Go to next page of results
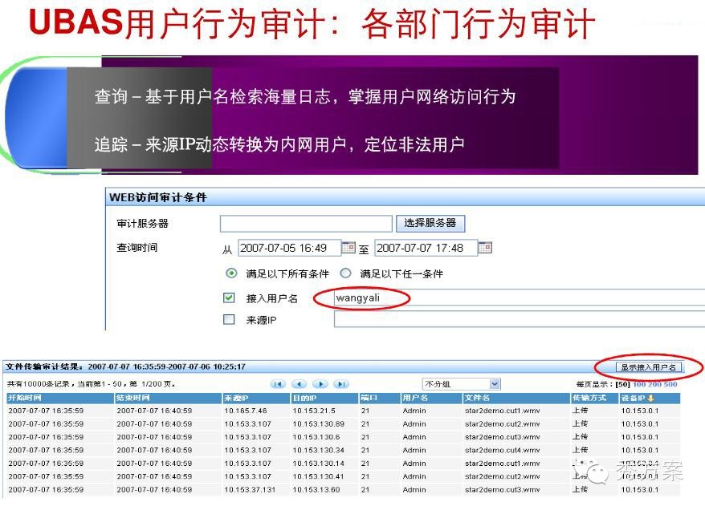The image size is (705, 506). (x=320, y=384)
